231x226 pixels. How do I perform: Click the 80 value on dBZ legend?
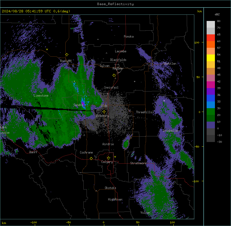click(219, 21)
